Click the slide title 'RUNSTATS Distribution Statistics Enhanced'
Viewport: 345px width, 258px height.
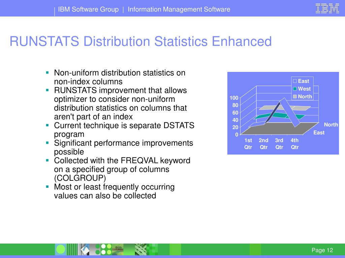140,41
